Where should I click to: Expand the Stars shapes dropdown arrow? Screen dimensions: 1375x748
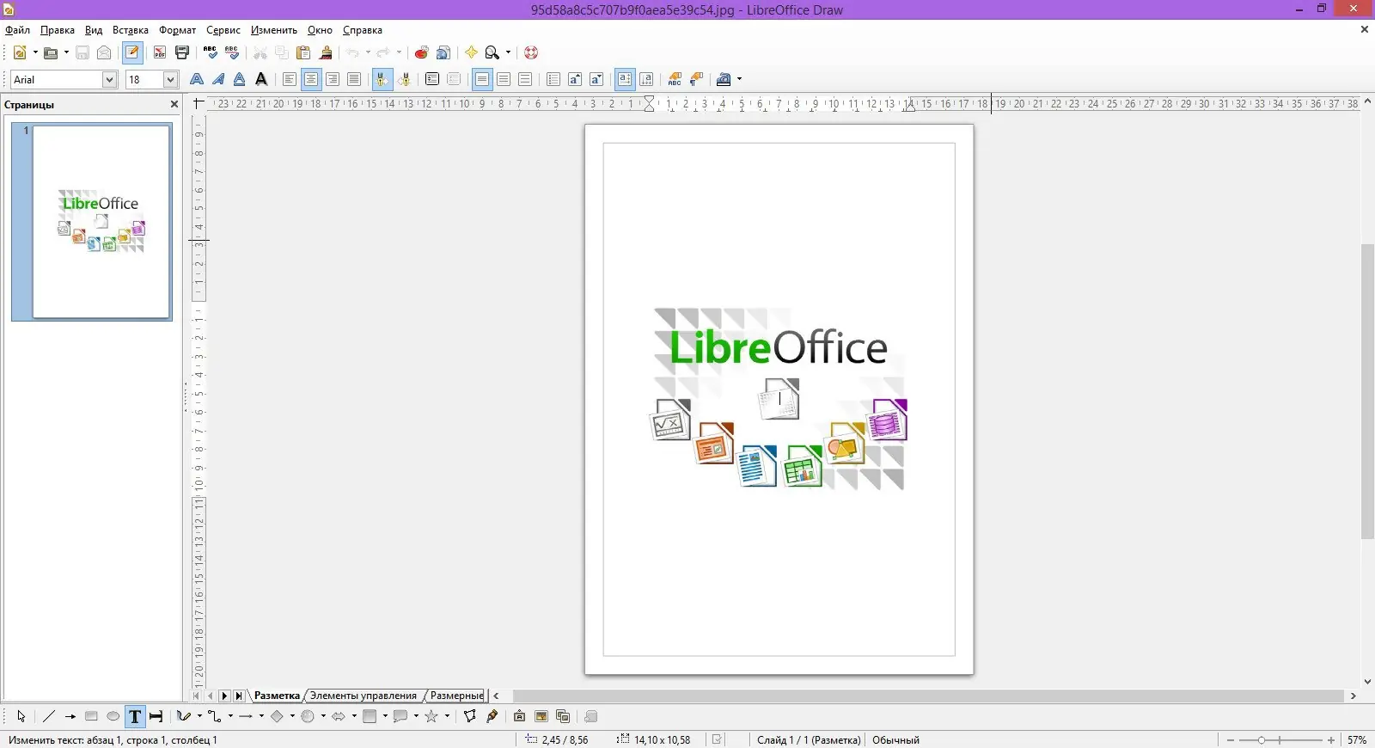447,716
